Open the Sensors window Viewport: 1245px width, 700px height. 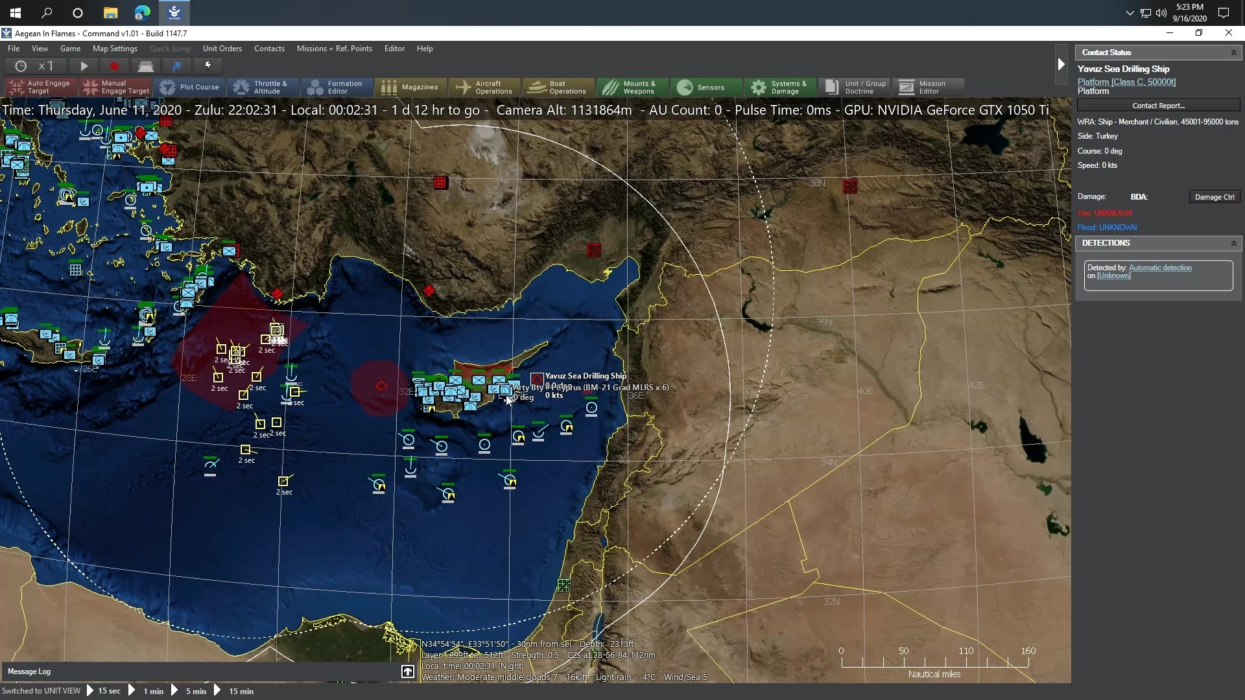click(707, 87)
